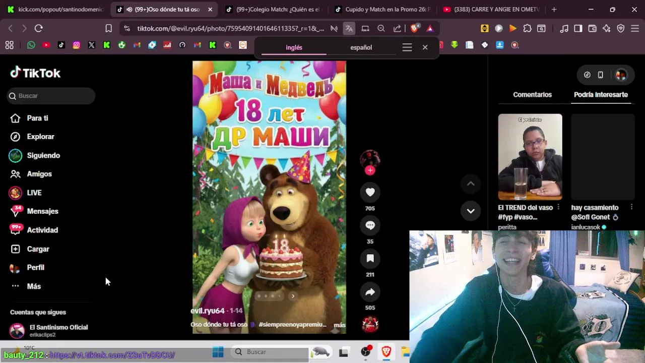Switch to the kick.com browser tab
The width and height of the screenshot is (645, 363).
[x=55, y=9]
